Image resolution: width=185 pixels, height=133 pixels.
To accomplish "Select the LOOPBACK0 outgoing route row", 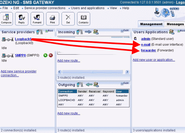I will tap(93, 100).
